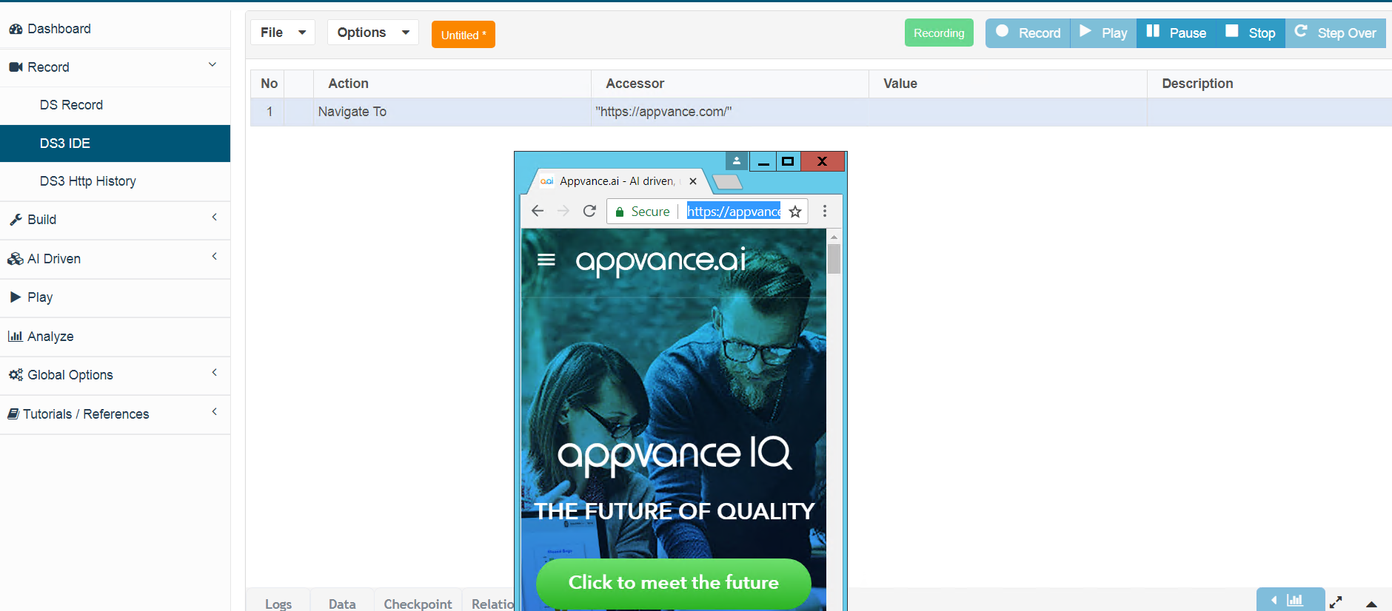The image size is (1392, 611).
Task: Close the Appvance.ai browser tab
Action: (x=693, y=181)
